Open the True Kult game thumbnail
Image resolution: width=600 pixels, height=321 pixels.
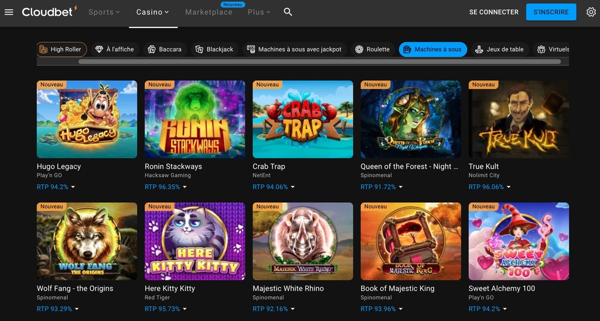pyautogui.click(x=519, y=119)
